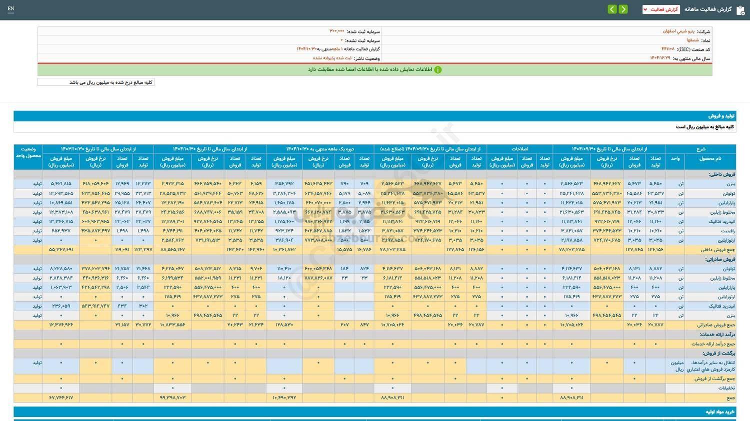Click the grand total cell showing ۹۹,۳۹۸,۷۰۳
This screenshot has width=750, height=421.
(172, 398)
